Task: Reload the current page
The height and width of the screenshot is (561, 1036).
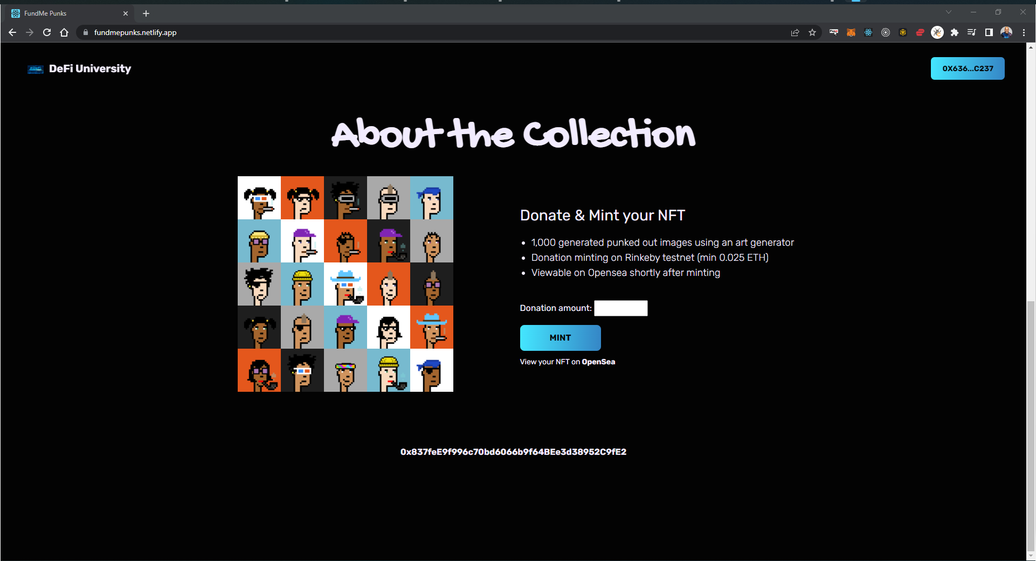Action: [x=47, y=32]
